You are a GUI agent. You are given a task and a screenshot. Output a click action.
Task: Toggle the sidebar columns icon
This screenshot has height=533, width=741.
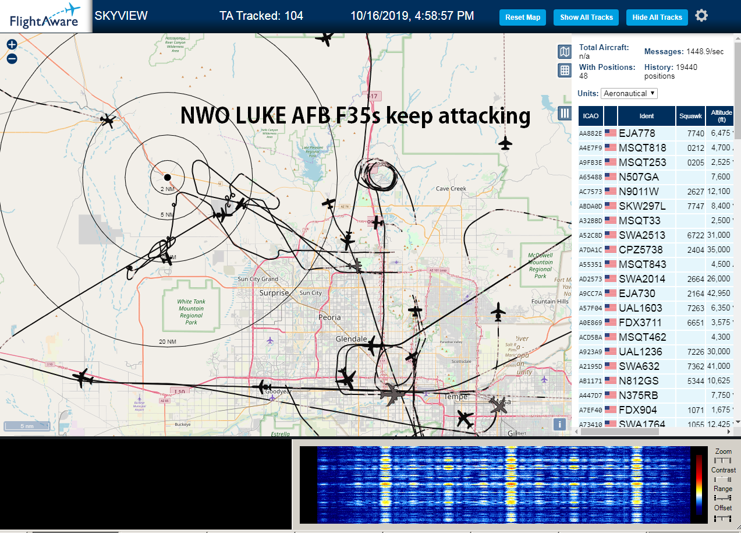coord(564,113)
